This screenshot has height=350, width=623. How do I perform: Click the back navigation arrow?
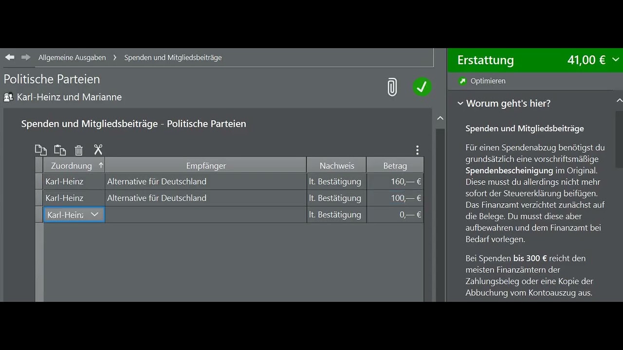point(10,57)
